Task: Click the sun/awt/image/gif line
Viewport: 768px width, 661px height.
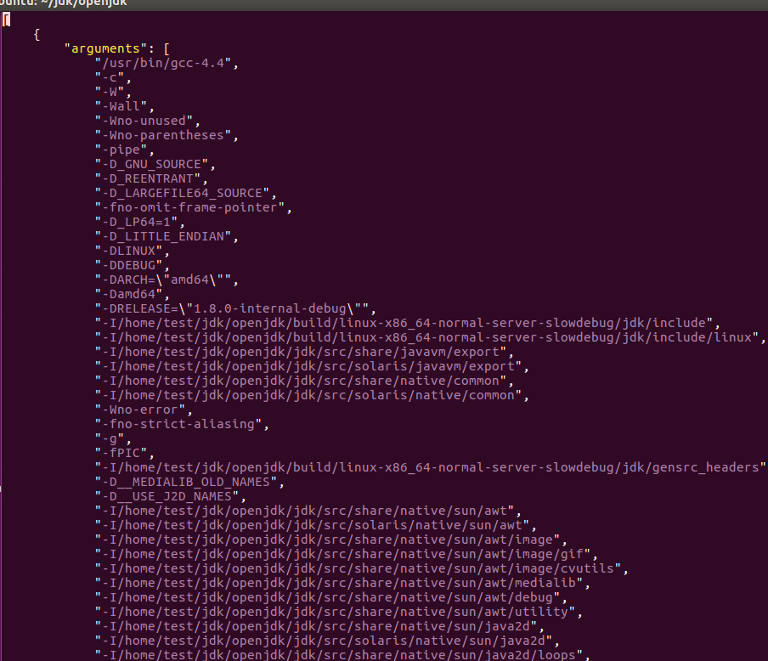Action: tap(347, 555)
